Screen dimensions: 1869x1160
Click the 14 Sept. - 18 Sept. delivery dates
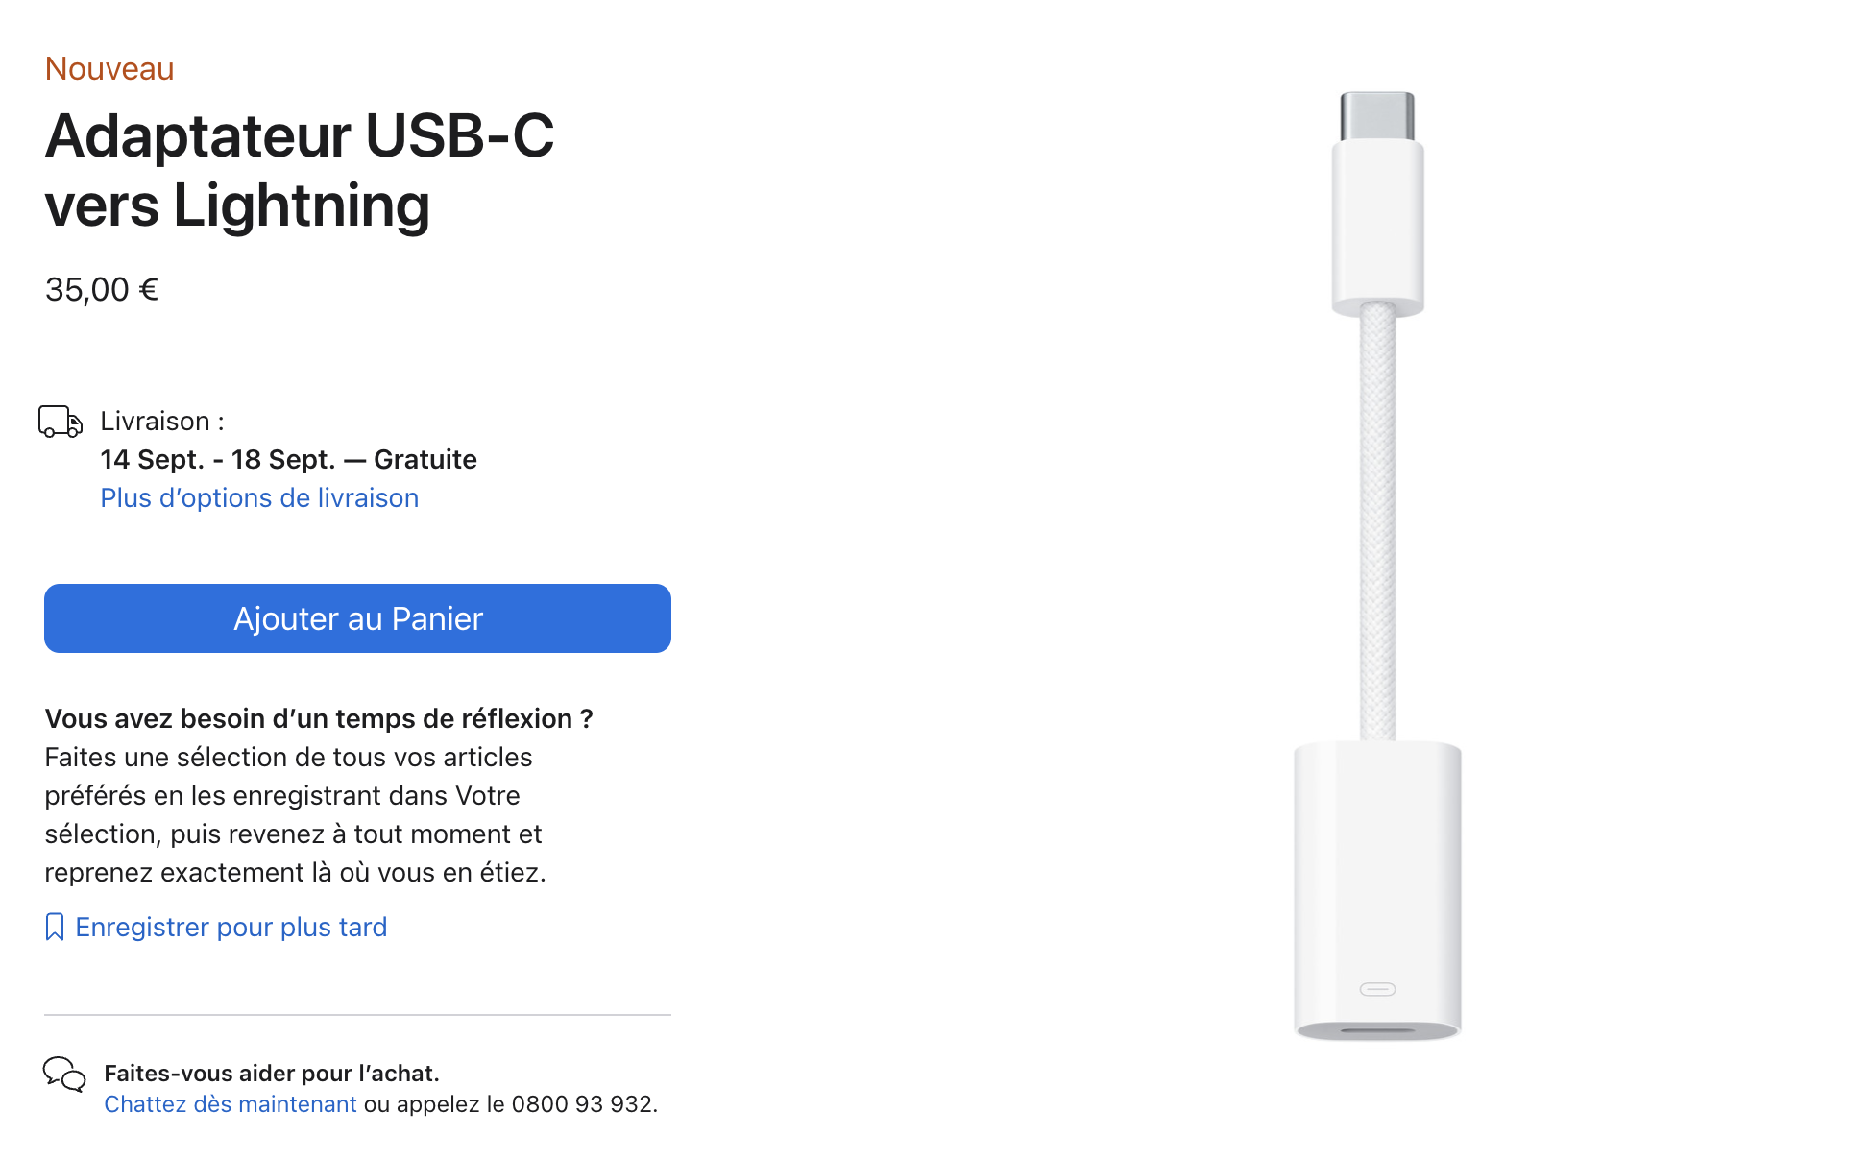coord(218,459)
